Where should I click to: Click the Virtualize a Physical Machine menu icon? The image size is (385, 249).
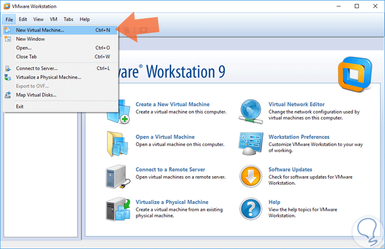click(8, 77)
